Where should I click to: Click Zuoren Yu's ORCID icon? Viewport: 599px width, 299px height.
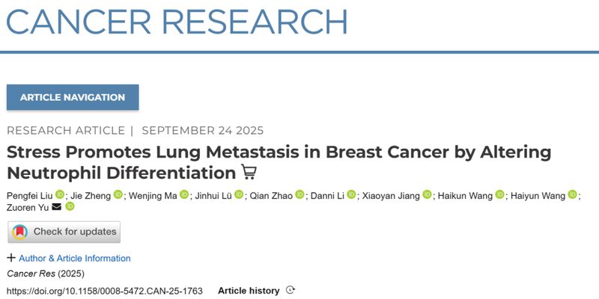pyautogui.click(x=70, y=207)
